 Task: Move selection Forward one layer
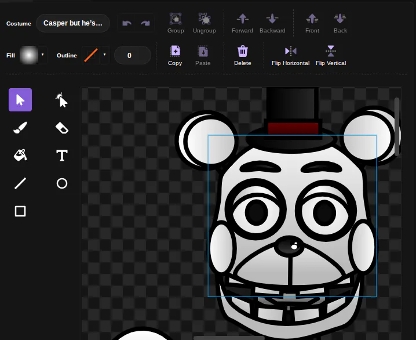tap(242, 23)
